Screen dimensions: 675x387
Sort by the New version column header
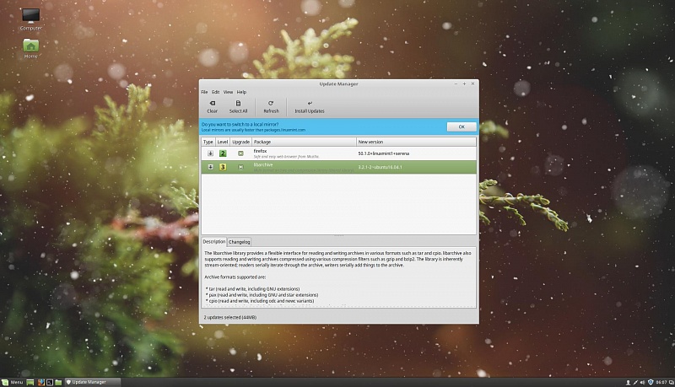click(x=413, y=142)
